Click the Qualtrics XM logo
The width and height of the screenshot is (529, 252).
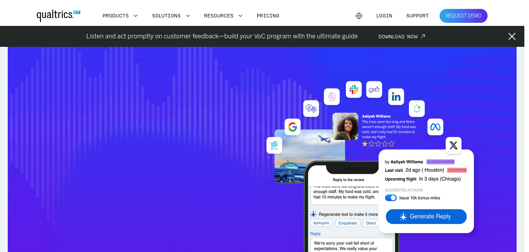point(58,15)
